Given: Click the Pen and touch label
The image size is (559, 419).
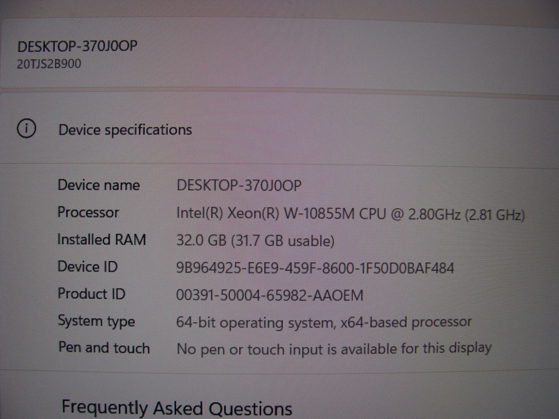Looking at the screenshot, I should pyautogui.click(x=104, y=348).
